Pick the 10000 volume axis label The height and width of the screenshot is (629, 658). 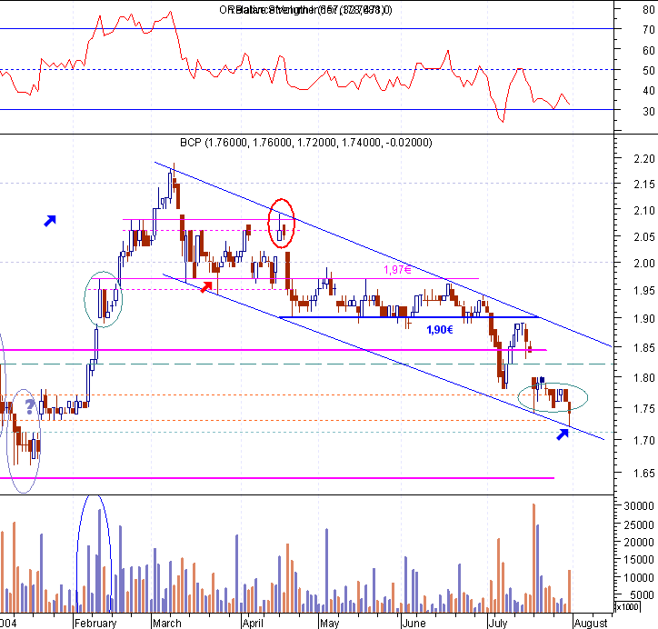[639, 578]
